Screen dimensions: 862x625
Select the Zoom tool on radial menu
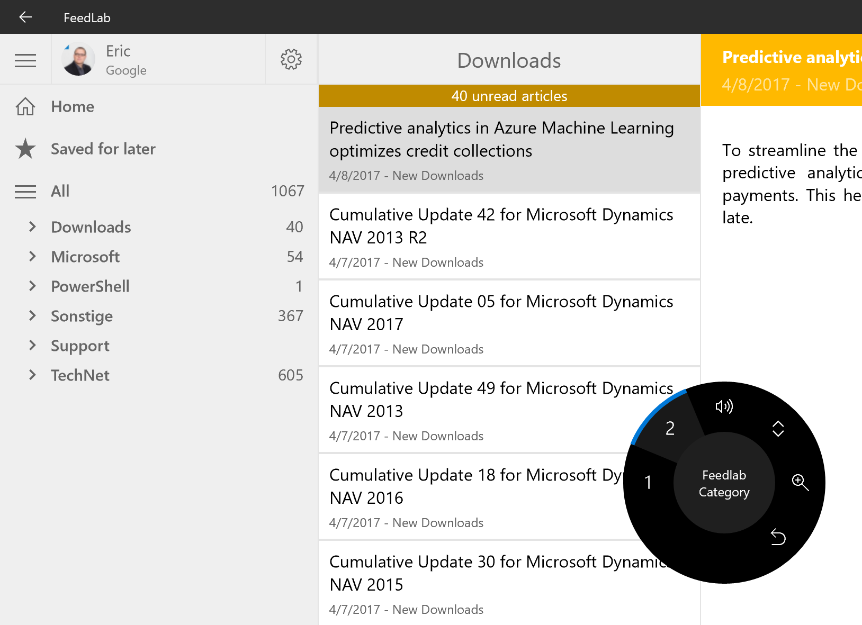click(x=800, y=482)
